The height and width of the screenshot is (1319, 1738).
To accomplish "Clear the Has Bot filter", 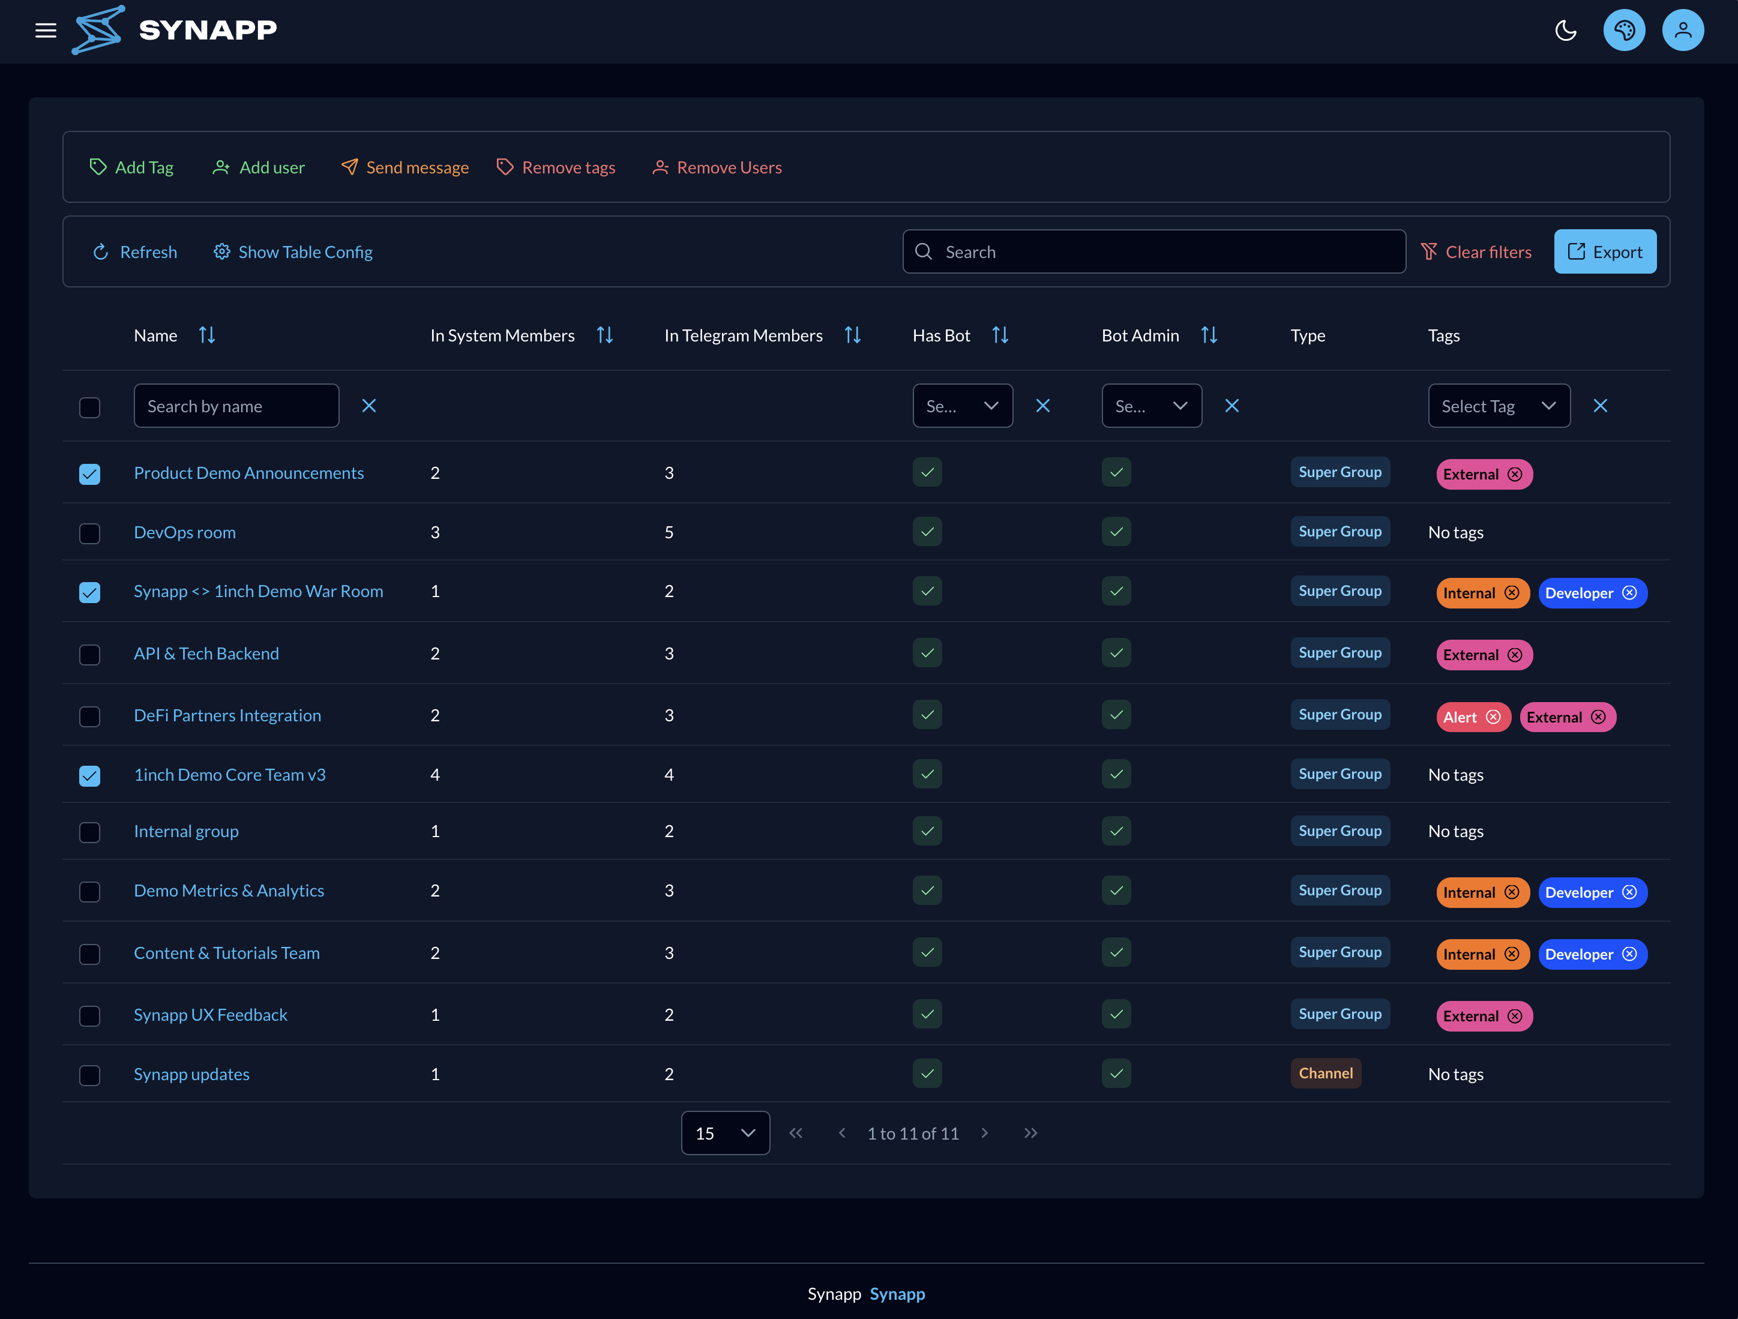I will (x=1042, y=406).
